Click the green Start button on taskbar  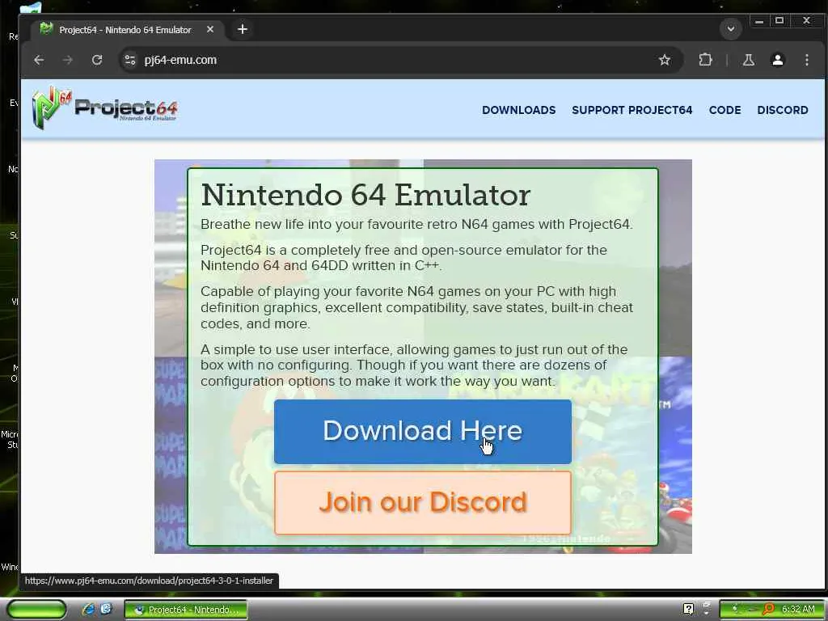point(36,610)
